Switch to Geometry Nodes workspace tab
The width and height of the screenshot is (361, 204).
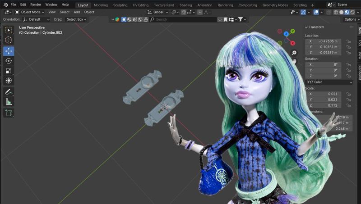(x=275, y=5)
